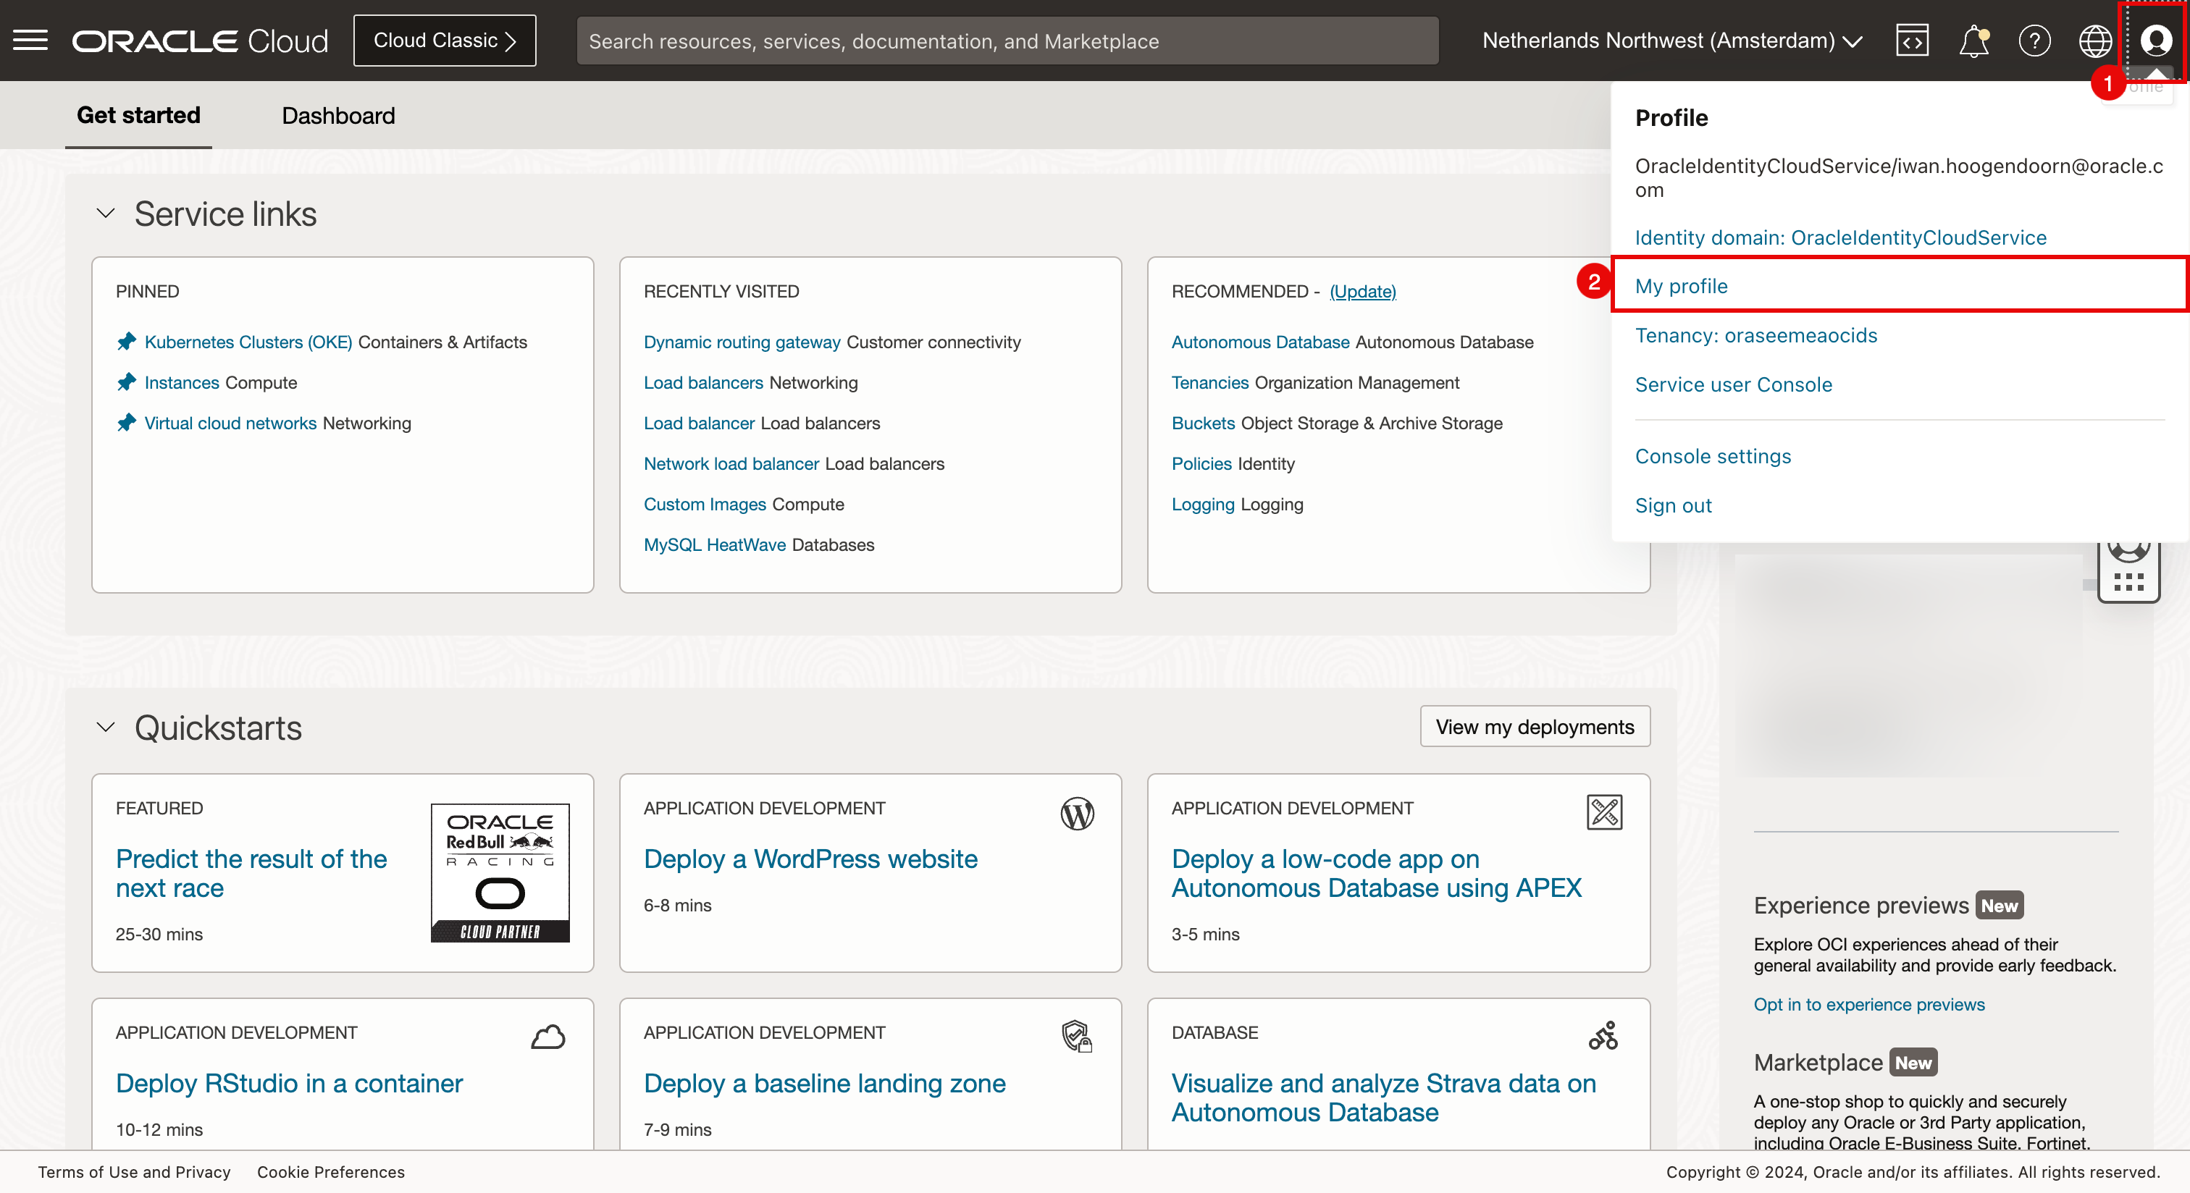Viewport: 2190px width, 1193px height.
Task: Choose Sign out from profile menu
Action: click(x=1672, y=505)
